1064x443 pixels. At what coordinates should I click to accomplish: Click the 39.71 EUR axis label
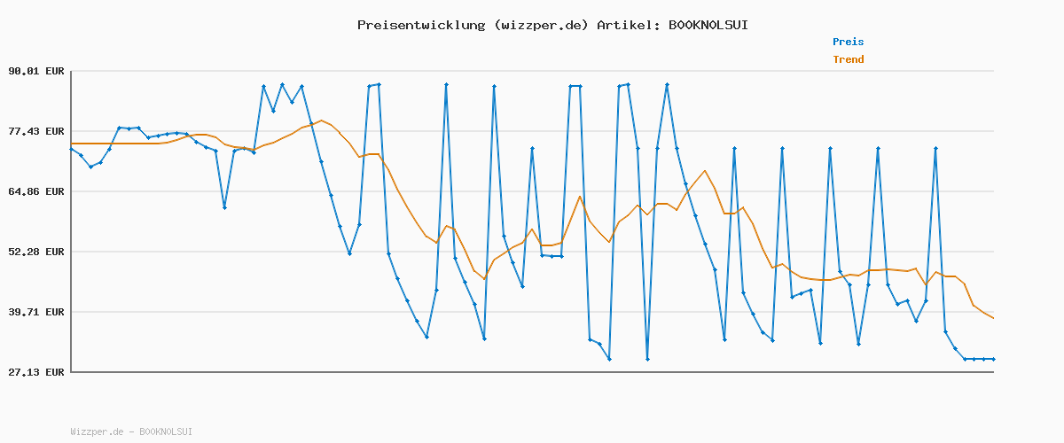click(35, 312)
